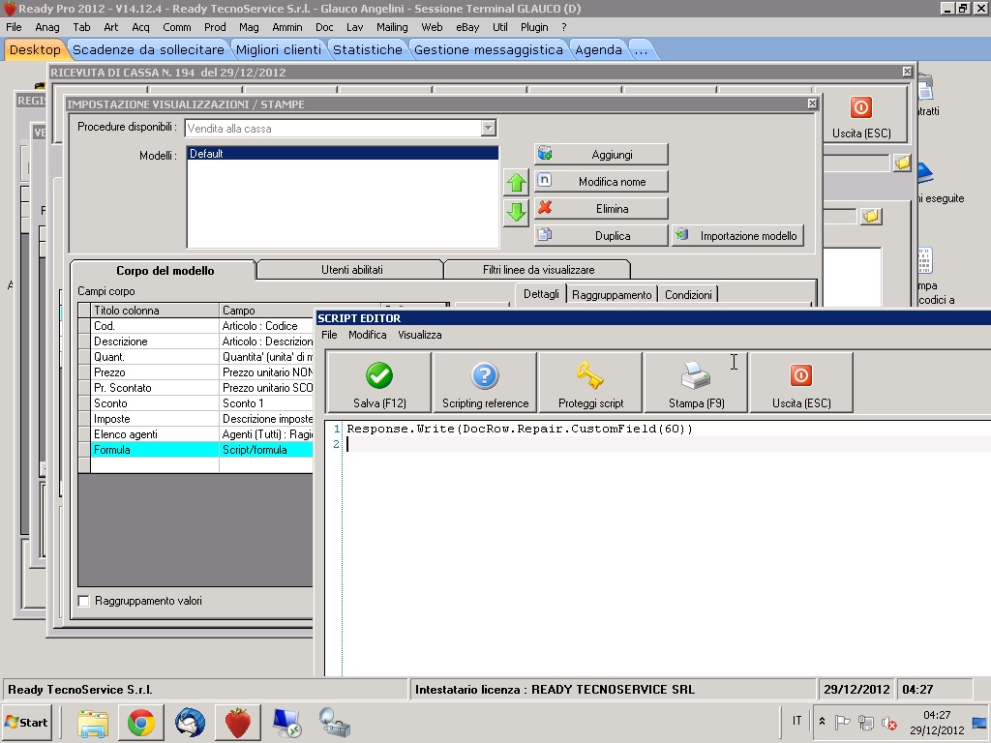The image size is (991, 743).
Task: Enable the Raggruppamento valori checkbox
Action: [83, 601]
